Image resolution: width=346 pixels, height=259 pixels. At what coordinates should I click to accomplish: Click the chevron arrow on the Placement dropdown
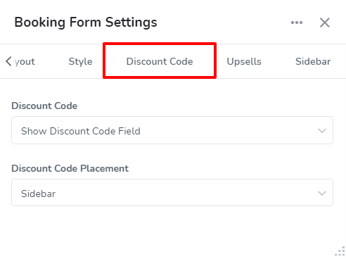(x=322, y=194)
